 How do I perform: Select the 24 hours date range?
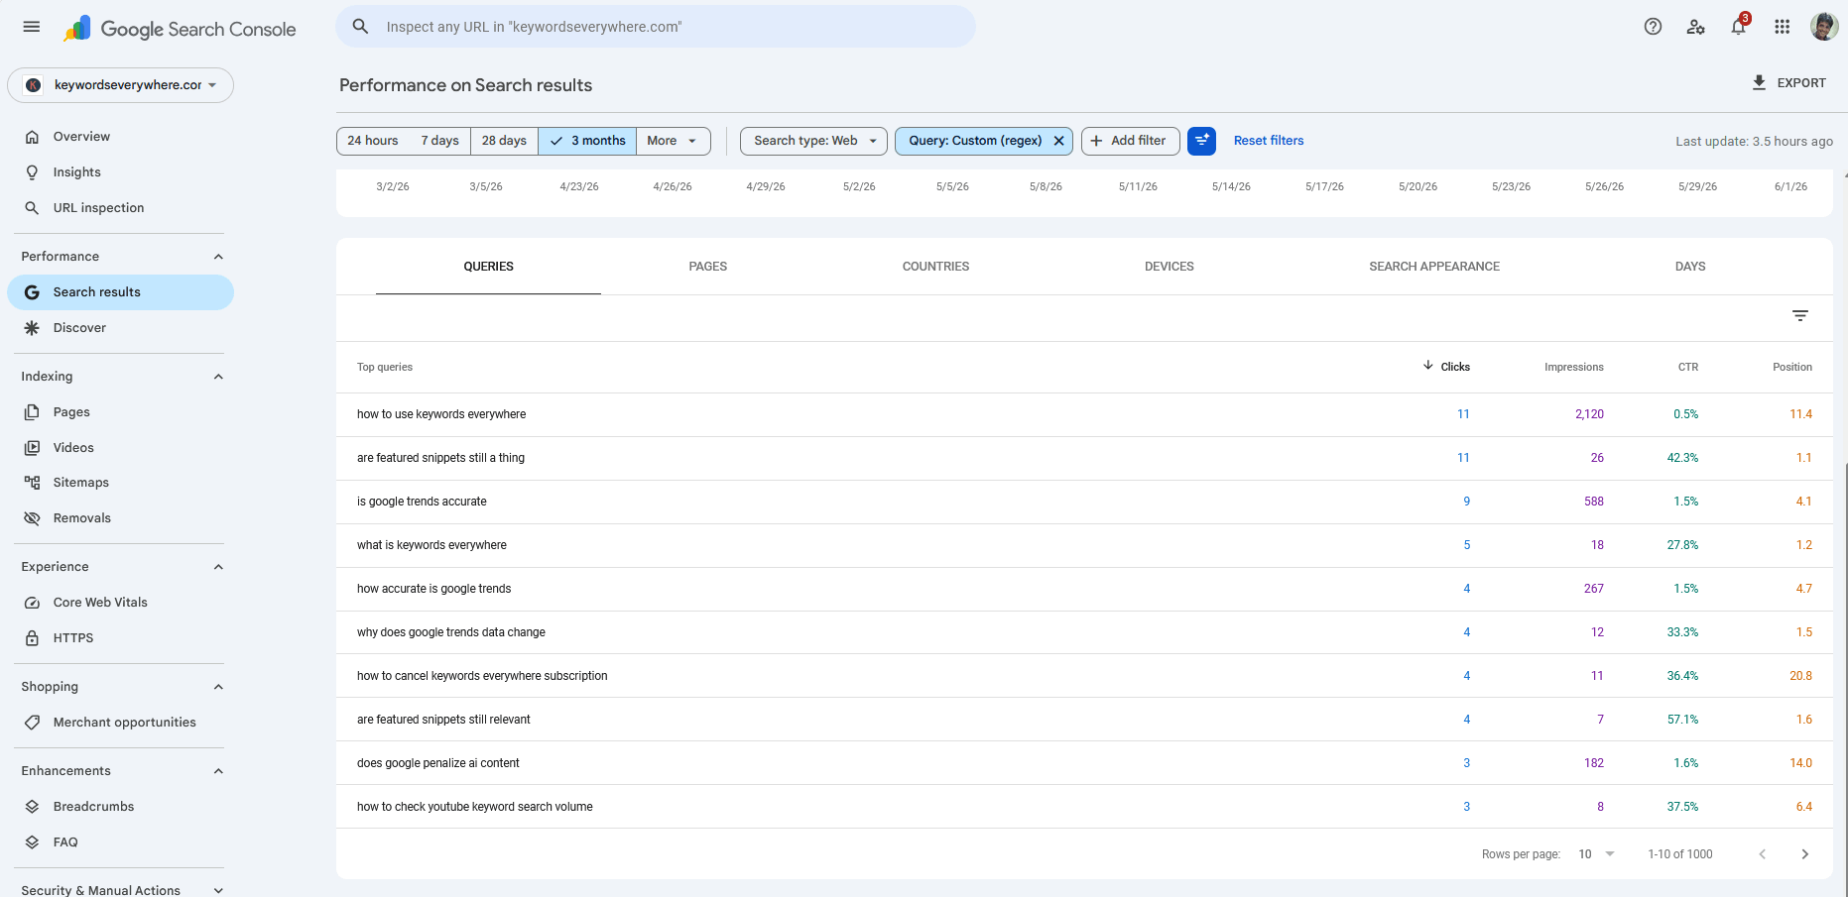(373, 141)
